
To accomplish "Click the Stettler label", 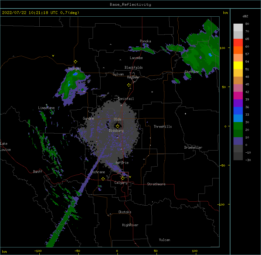I will (192, 72).
